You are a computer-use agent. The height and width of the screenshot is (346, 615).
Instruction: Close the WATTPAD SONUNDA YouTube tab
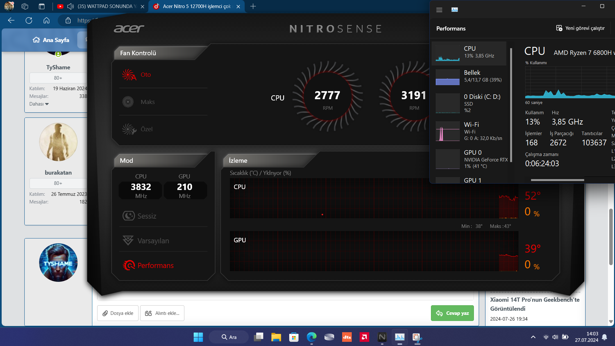(142, 6)
